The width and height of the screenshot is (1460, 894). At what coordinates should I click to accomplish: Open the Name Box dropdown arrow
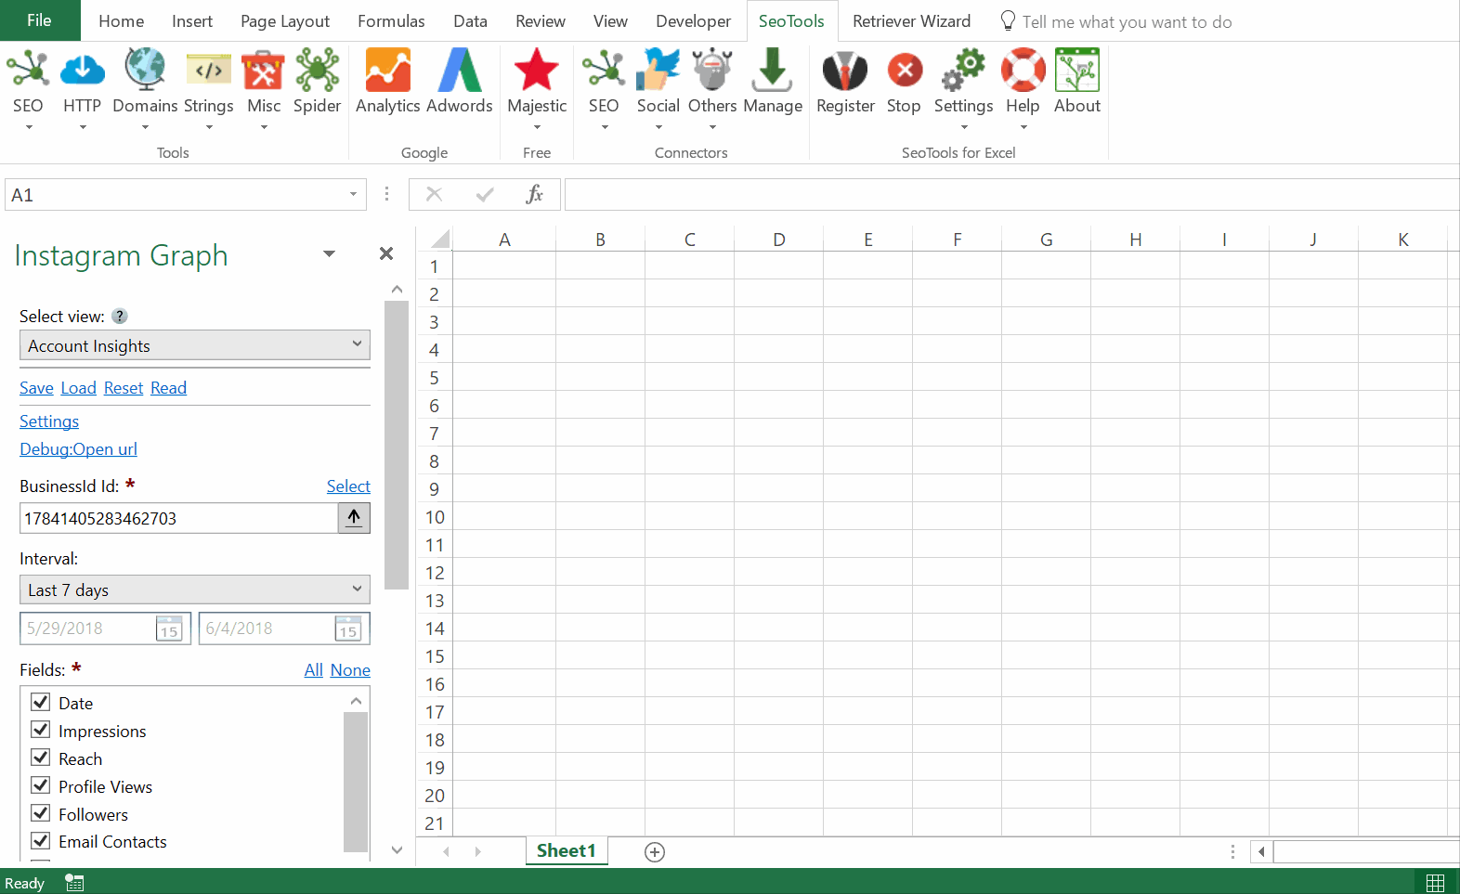pos(353,194)
